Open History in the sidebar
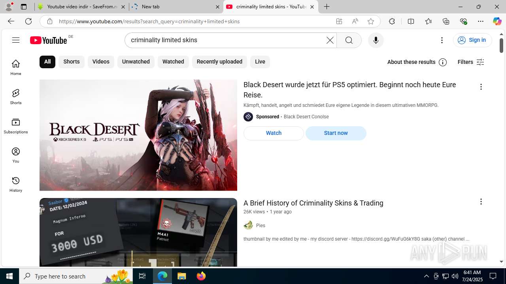This screenshot has height=284, width=506. (16, 184)
